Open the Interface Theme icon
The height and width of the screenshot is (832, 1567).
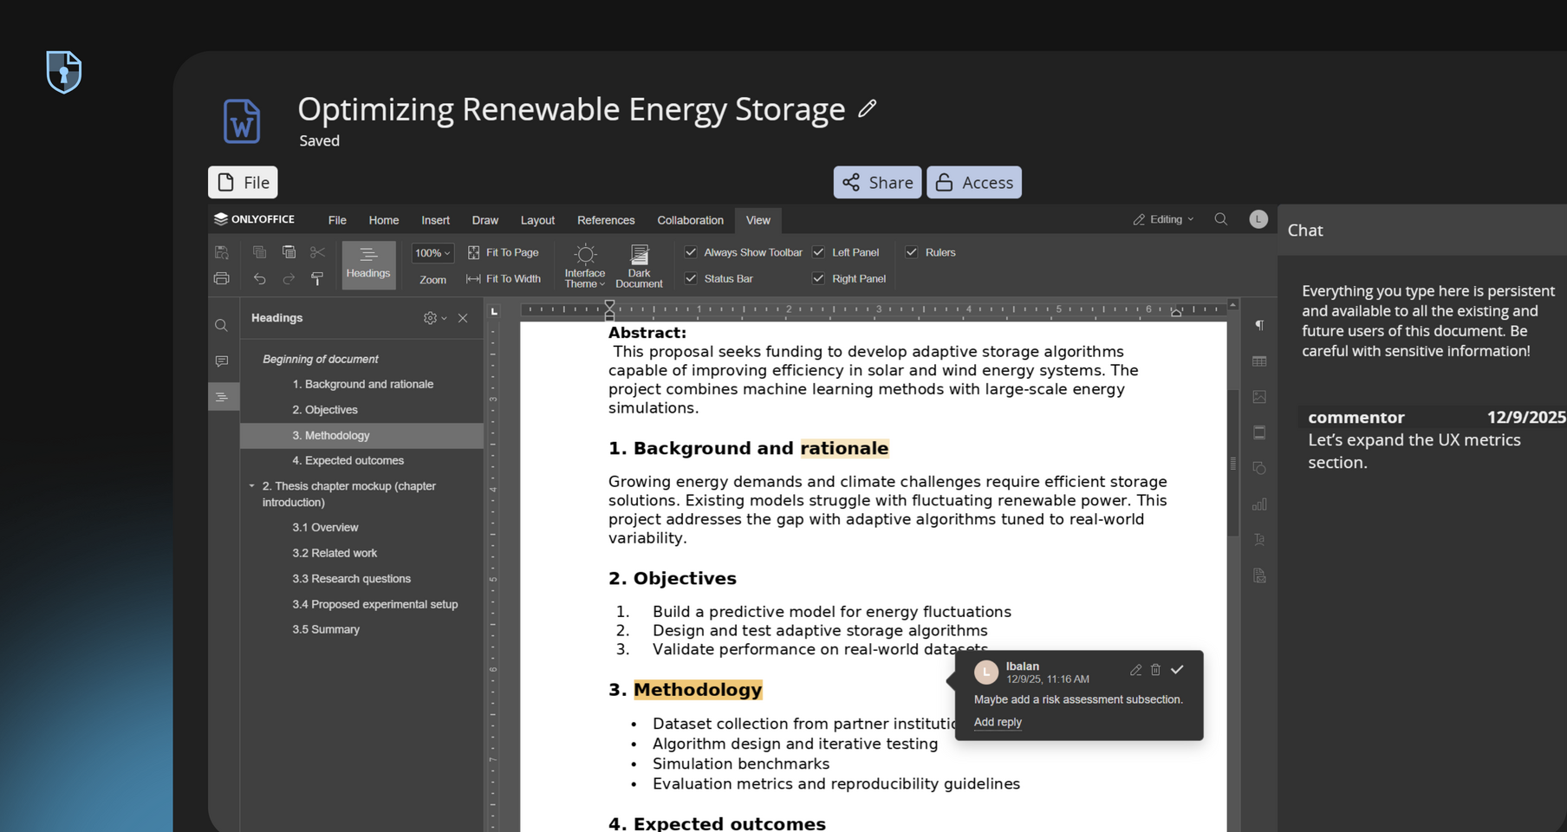pos(585,255)
